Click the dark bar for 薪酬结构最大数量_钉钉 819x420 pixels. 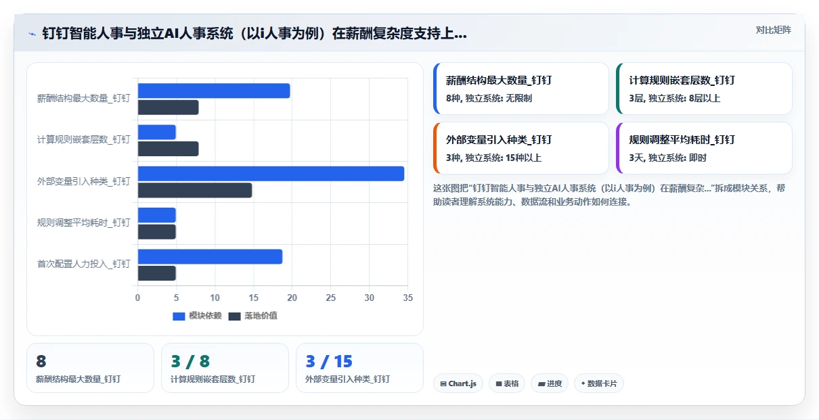[168, 108]
